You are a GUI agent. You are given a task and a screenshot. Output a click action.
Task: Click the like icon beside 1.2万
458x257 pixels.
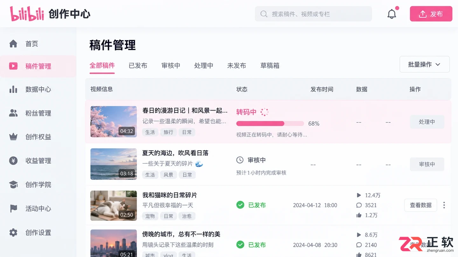359,215
